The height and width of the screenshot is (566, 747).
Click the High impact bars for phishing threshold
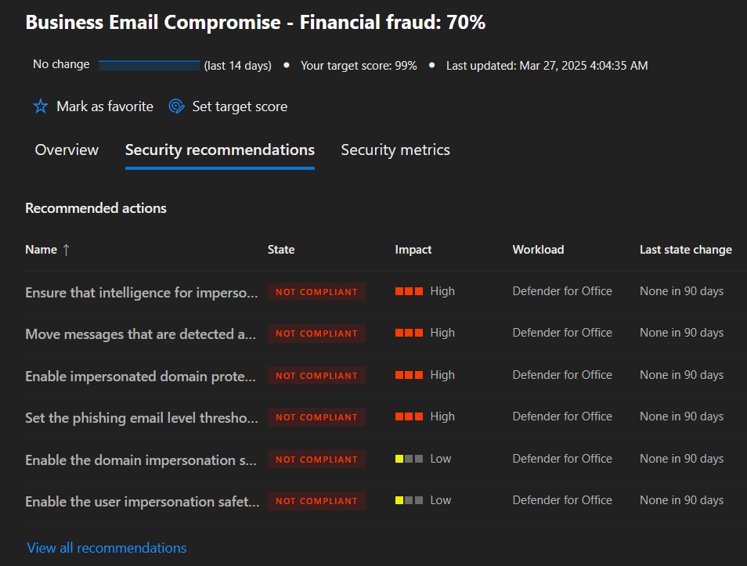tap(409, 416)
